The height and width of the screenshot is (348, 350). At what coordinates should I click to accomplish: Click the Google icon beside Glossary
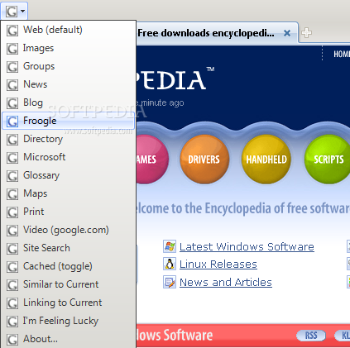coord(12,176)
